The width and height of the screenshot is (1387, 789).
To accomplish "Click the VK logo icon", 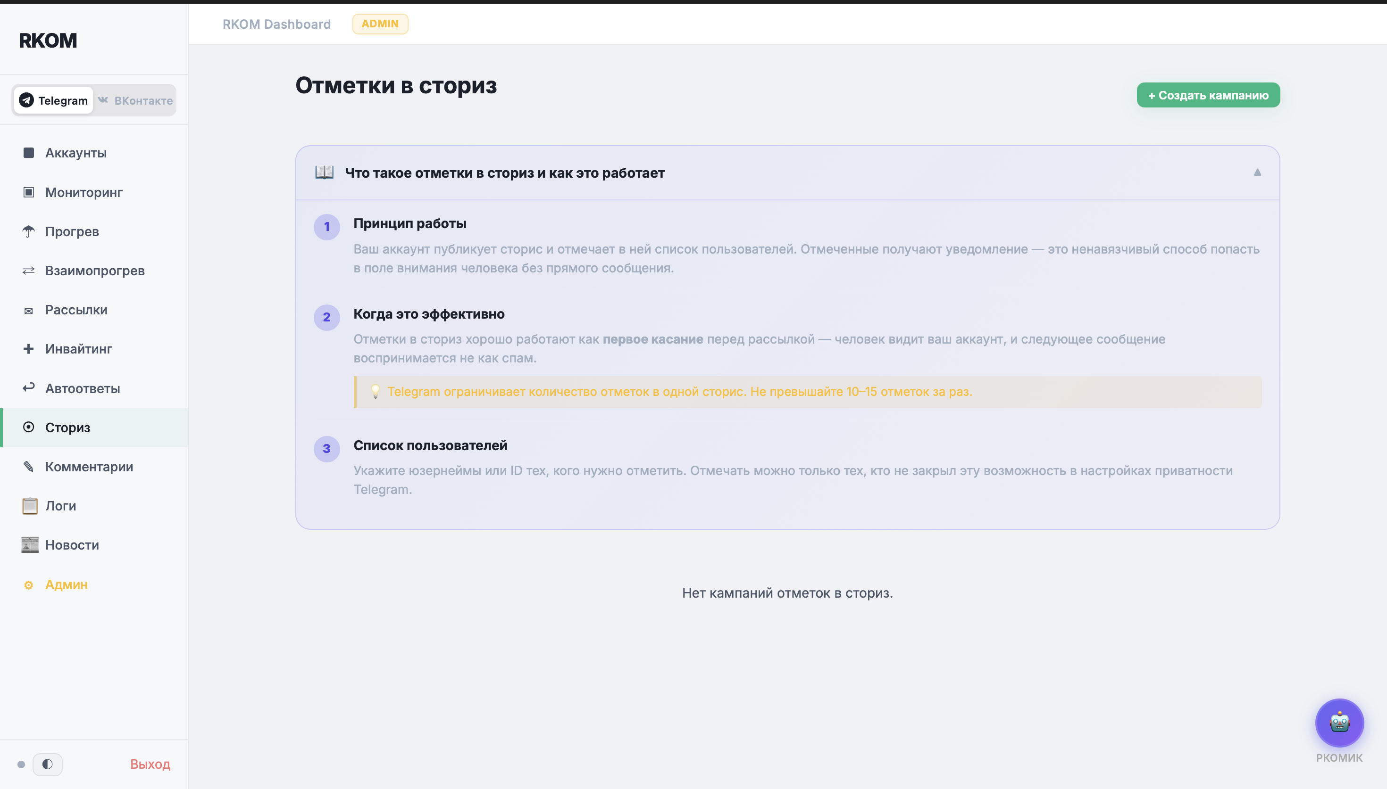I will point(103,100).
